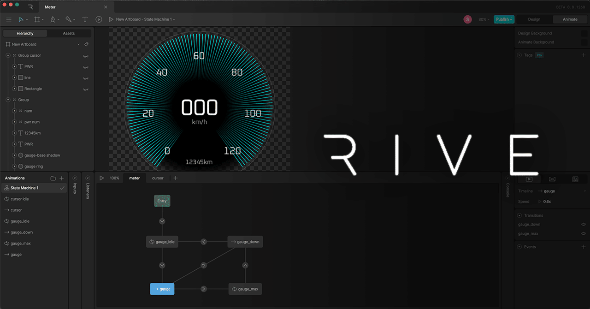
Task: Expand the Events section in the right panel
Action: [x=519, y=247]
